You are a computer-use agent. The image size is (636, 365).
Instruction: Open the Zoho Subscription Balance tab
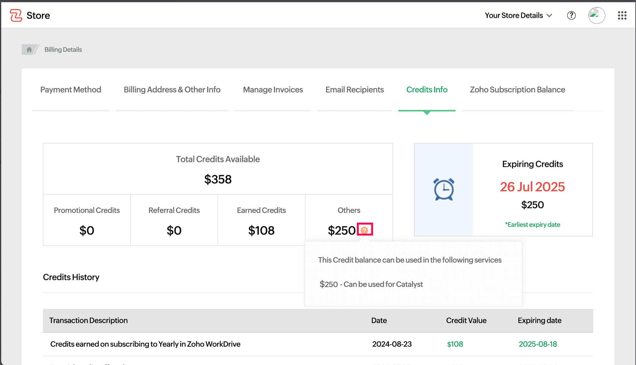(517, 90)
